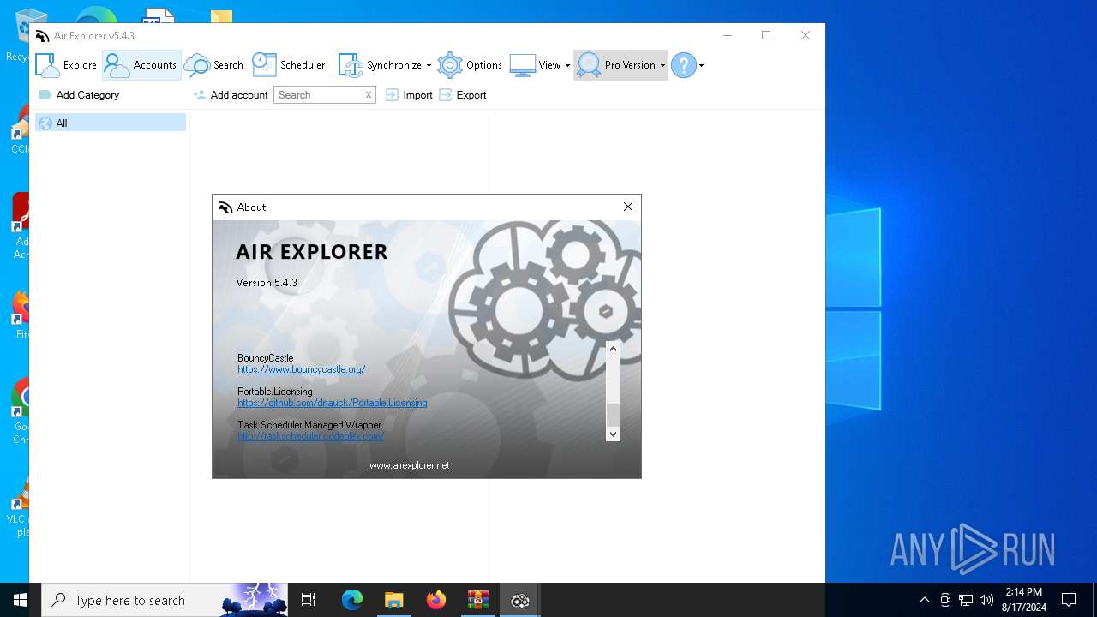Click the Help question mark icon
The height and width of the screenshot is (617, 1097).
click(x=683, y=65)
